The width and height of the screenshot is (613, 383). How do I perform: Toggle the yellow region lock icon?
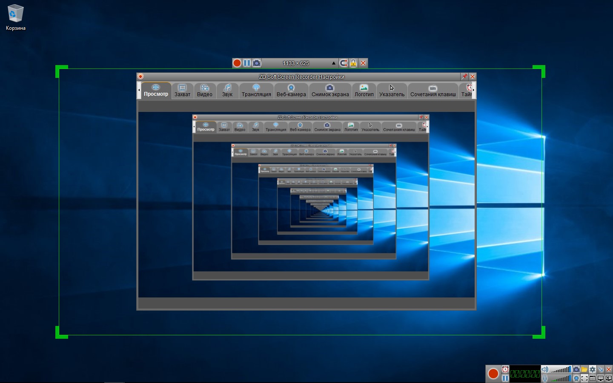point(353,63)
